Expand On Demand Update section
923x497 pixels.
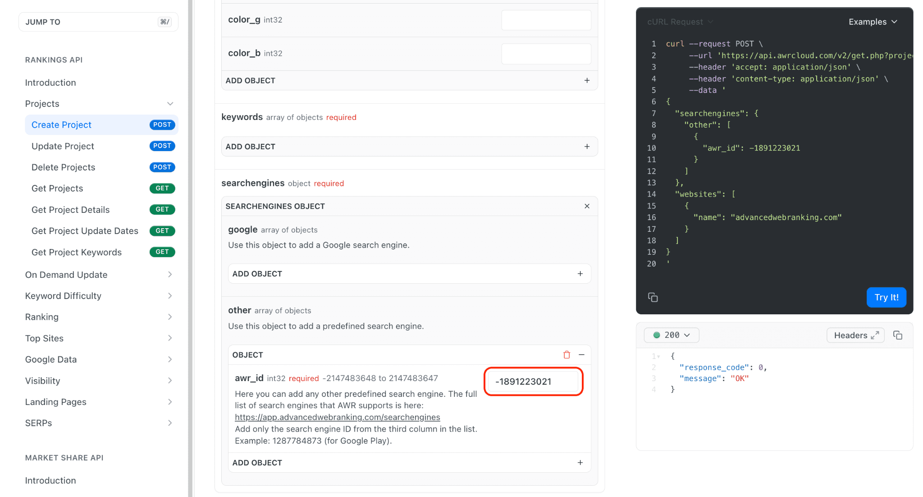click(x=170, y=275)
